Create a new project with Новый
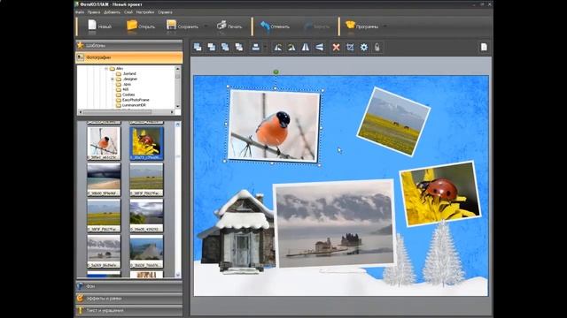 (99, 26)
